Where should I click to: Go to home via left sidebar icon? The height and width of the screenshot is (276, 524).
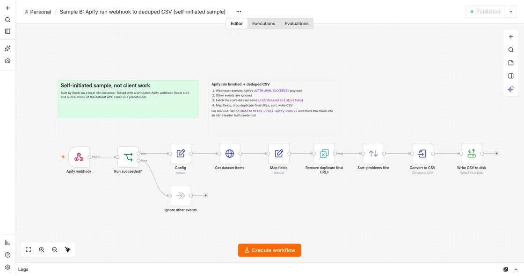pos(7,61)
